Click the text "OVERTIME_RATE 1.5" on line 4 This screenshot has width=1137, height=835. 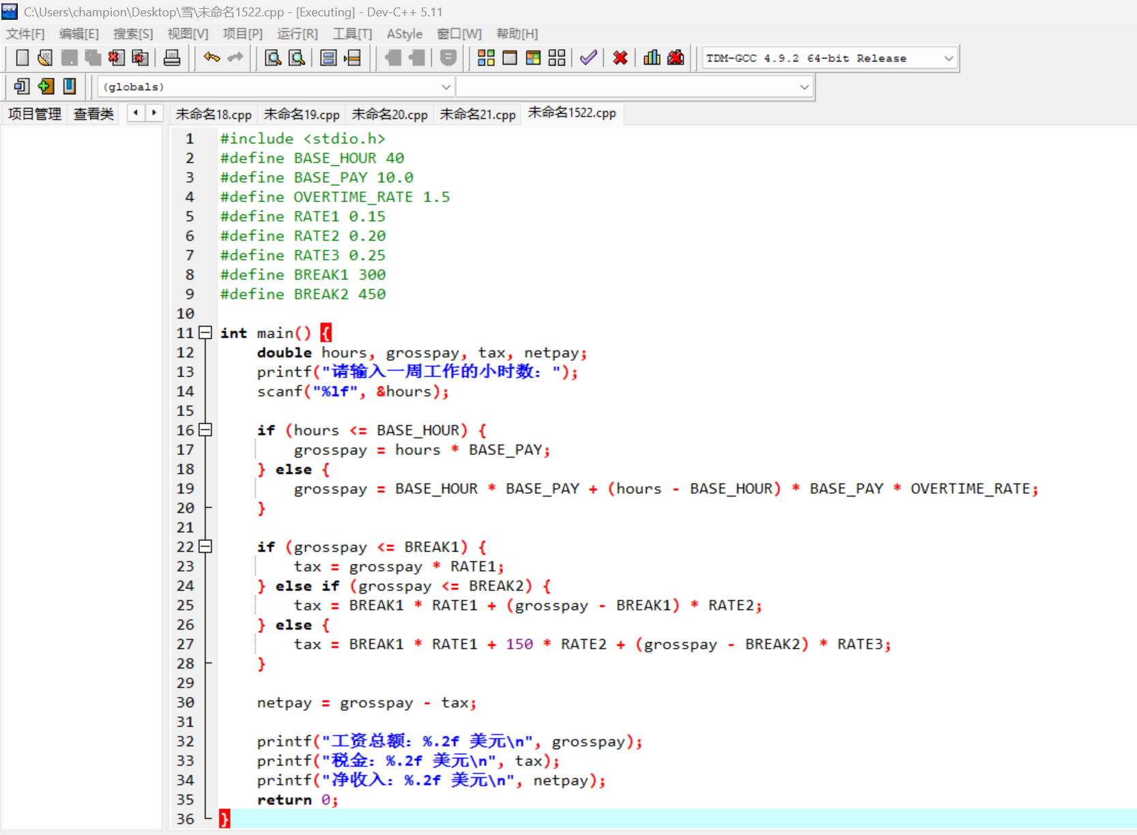pyautogui.click(x=372, y=197)
